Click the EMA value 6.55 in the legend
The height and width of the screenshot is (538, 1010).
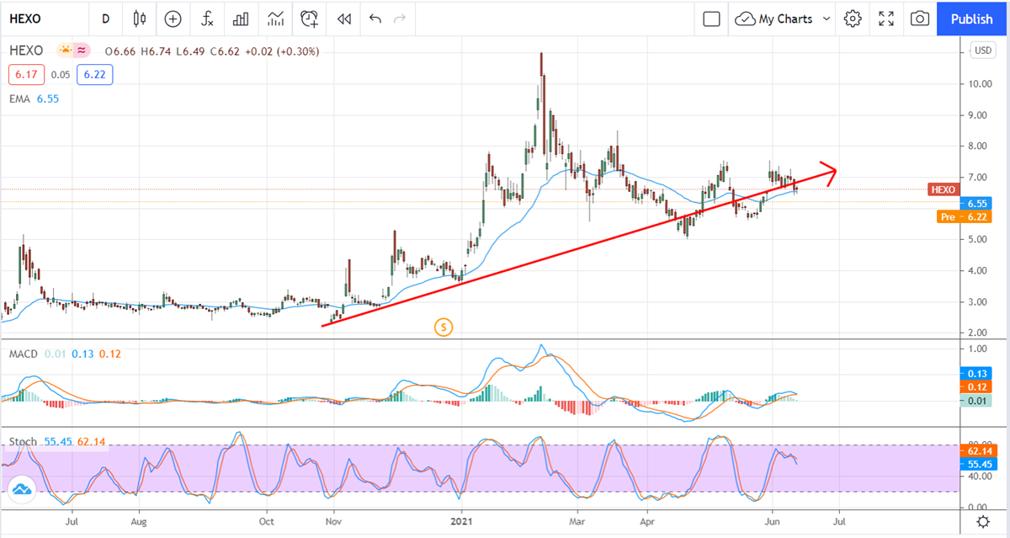[48, 99]
